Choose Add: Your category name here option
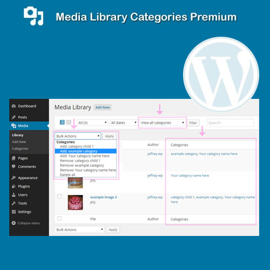The width and height of the screenshot is (270, 270). pyautogui.click(x=86, y=156)
